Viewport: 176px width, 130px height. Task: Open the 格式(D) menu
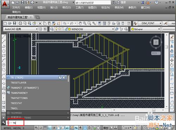point(67,8)
